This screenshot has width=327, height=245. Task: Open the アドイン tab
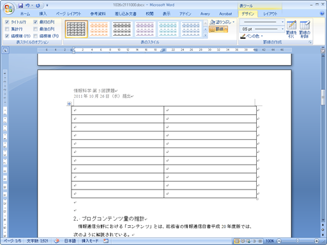coord(185,14)
